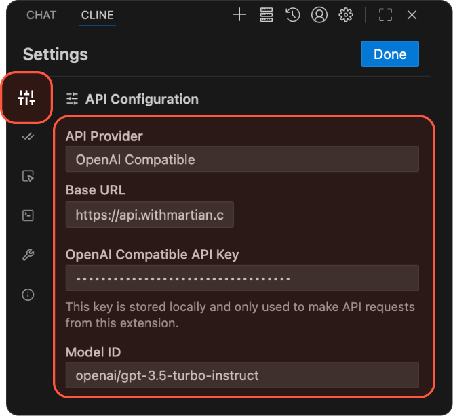Open the task history clock icon
The width and height of the screenshot is (453, 416).
[x=292, y=15]
